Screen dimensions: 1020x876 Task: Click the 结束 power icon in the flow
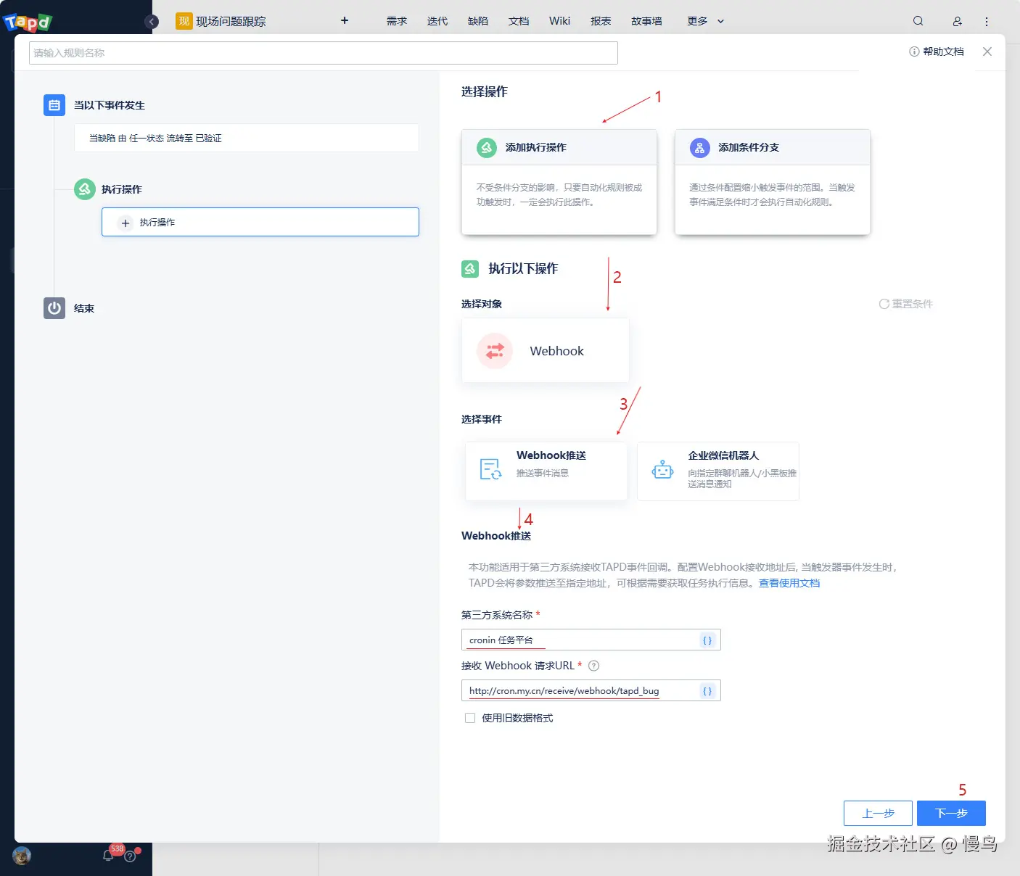(54, 307)
